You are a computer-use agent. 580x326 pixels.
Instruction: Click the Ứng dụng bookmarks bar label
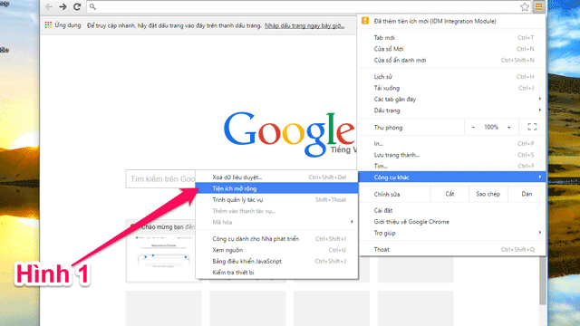[x=68, y=25]
